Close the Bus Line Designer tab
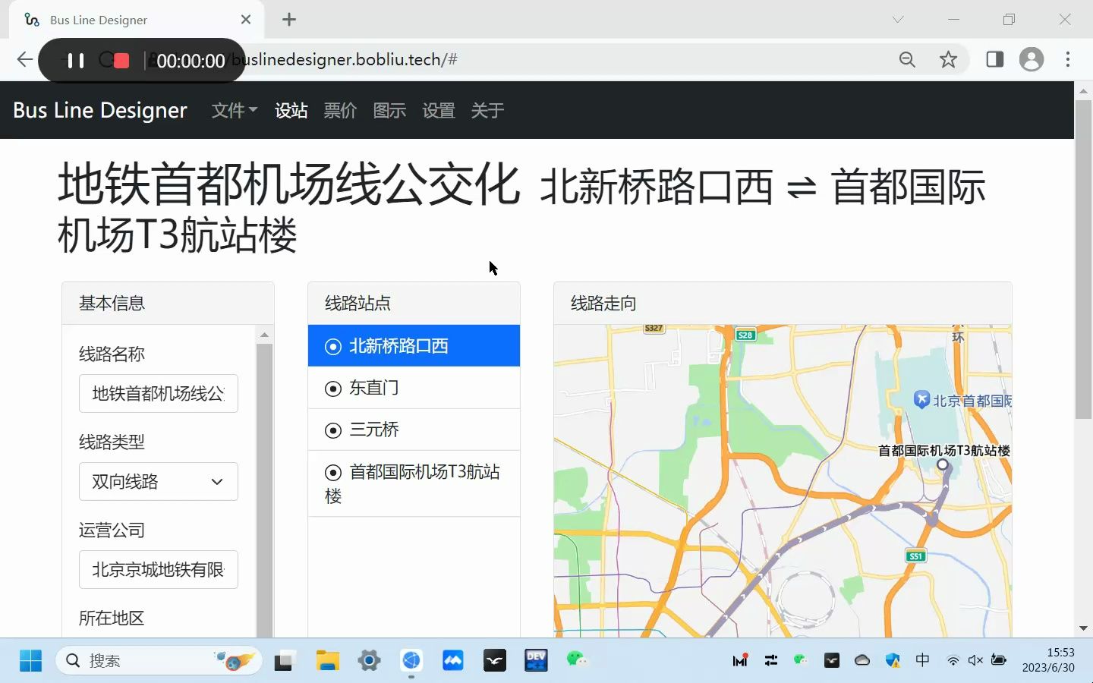The height and width of the screenshot is (683, 1093). (246, 20)
